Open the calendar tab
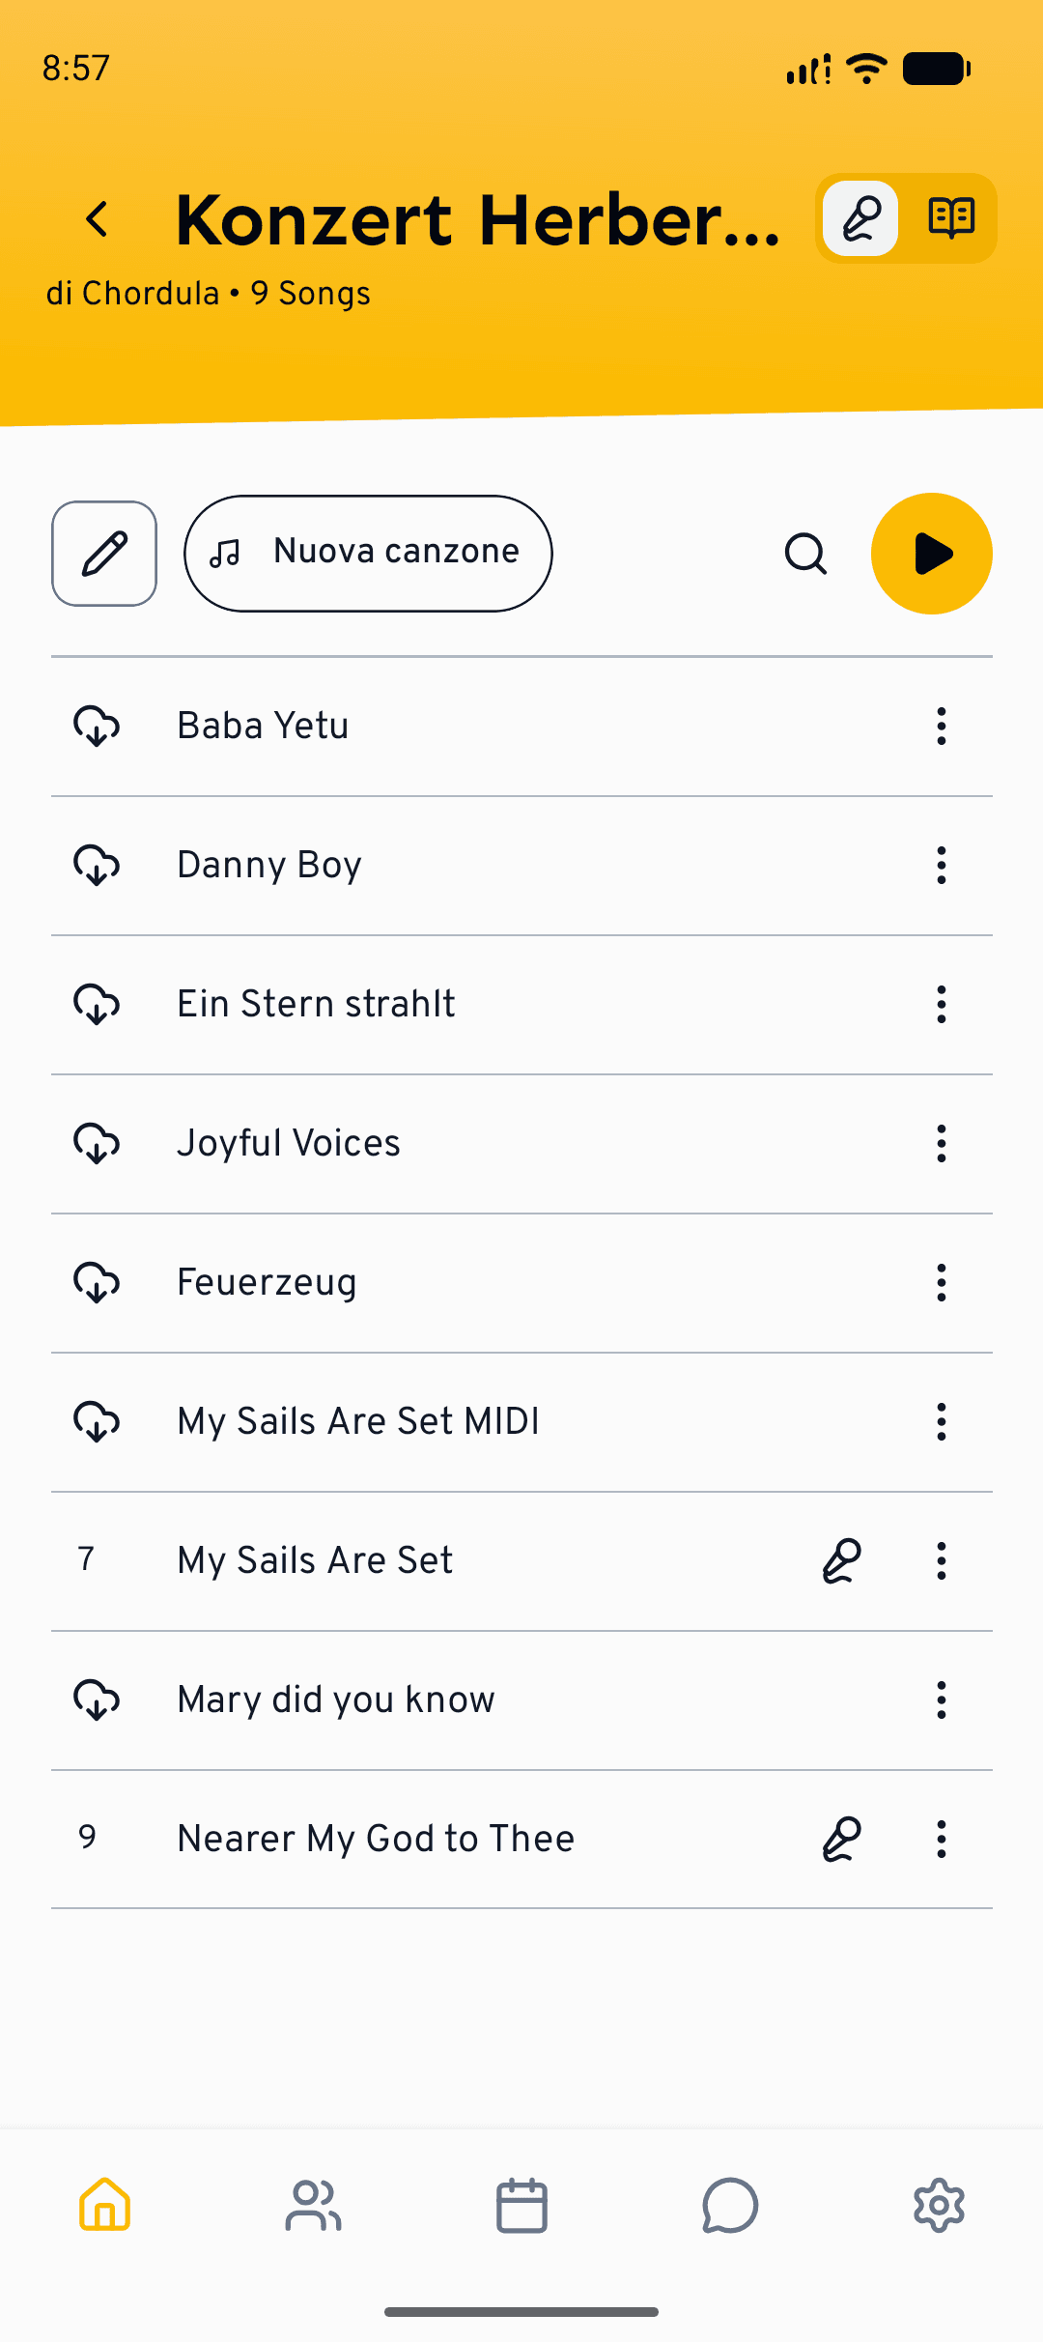1043x2342 pixels. point(521,2205)
